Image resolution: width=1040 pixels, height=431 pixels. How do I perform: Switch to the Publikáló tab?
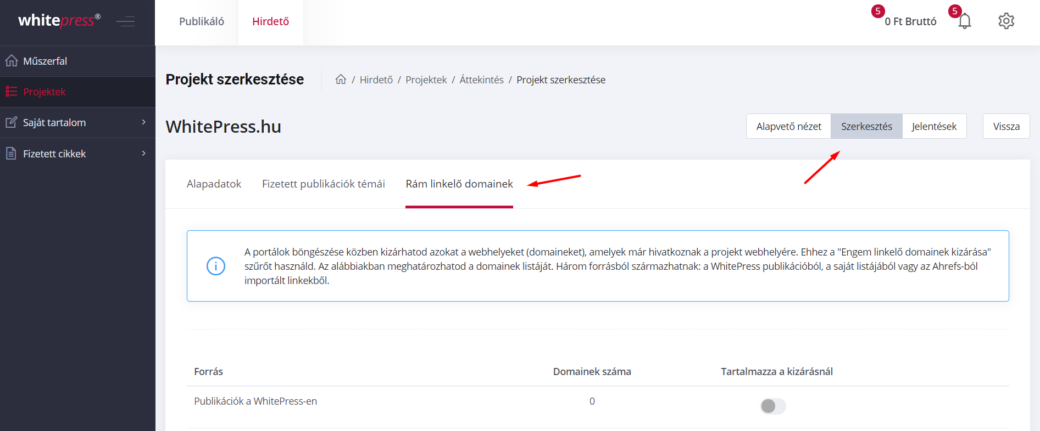pyautogui.click(x=202, y=21)
